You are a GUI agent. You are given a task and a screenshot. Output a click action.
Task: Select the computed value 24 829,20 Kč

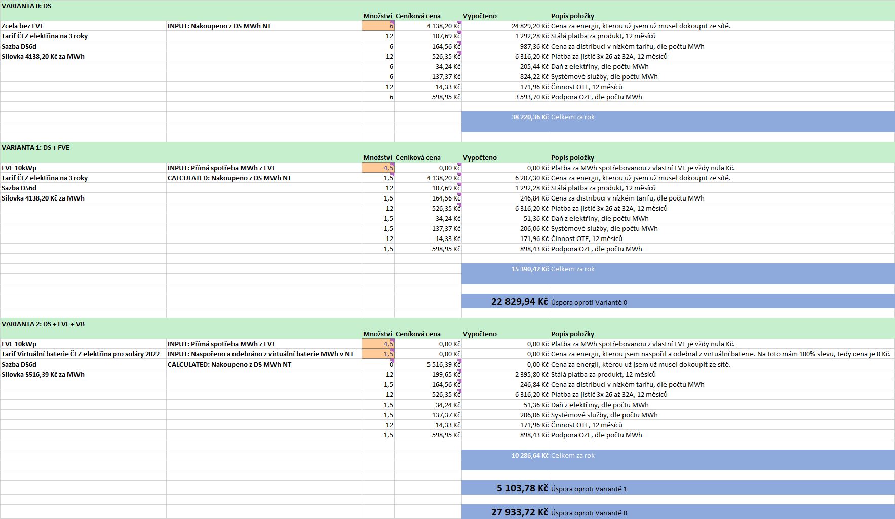[505, 26]
